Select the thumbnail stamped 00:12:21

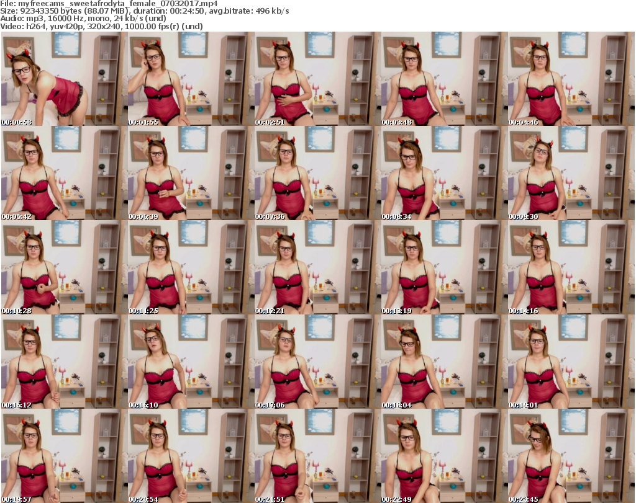[x=317, y=268]
